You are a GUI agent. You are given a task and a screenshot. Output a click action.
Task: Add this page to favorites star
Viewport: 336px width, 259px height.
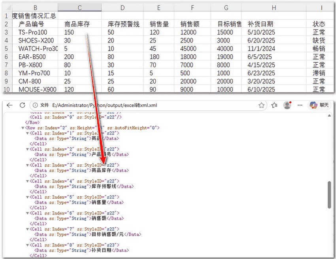261,105
